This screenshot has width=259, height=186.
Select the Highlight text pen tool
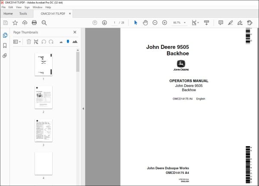point(231,22)
